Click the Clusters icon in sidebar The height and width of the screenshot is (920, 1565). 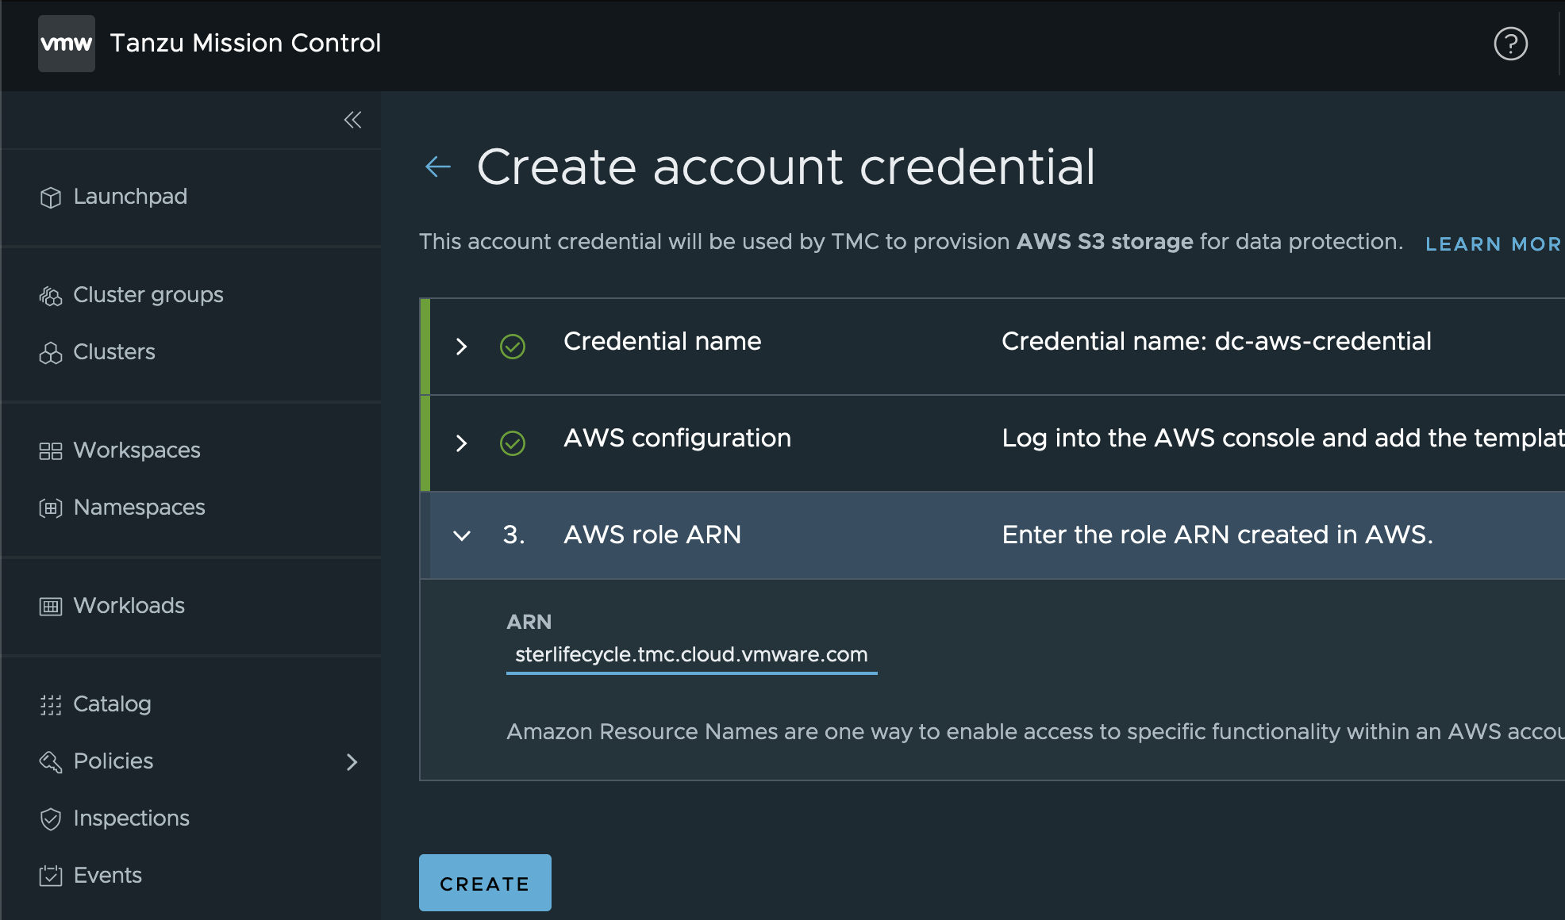coord(52,351)
